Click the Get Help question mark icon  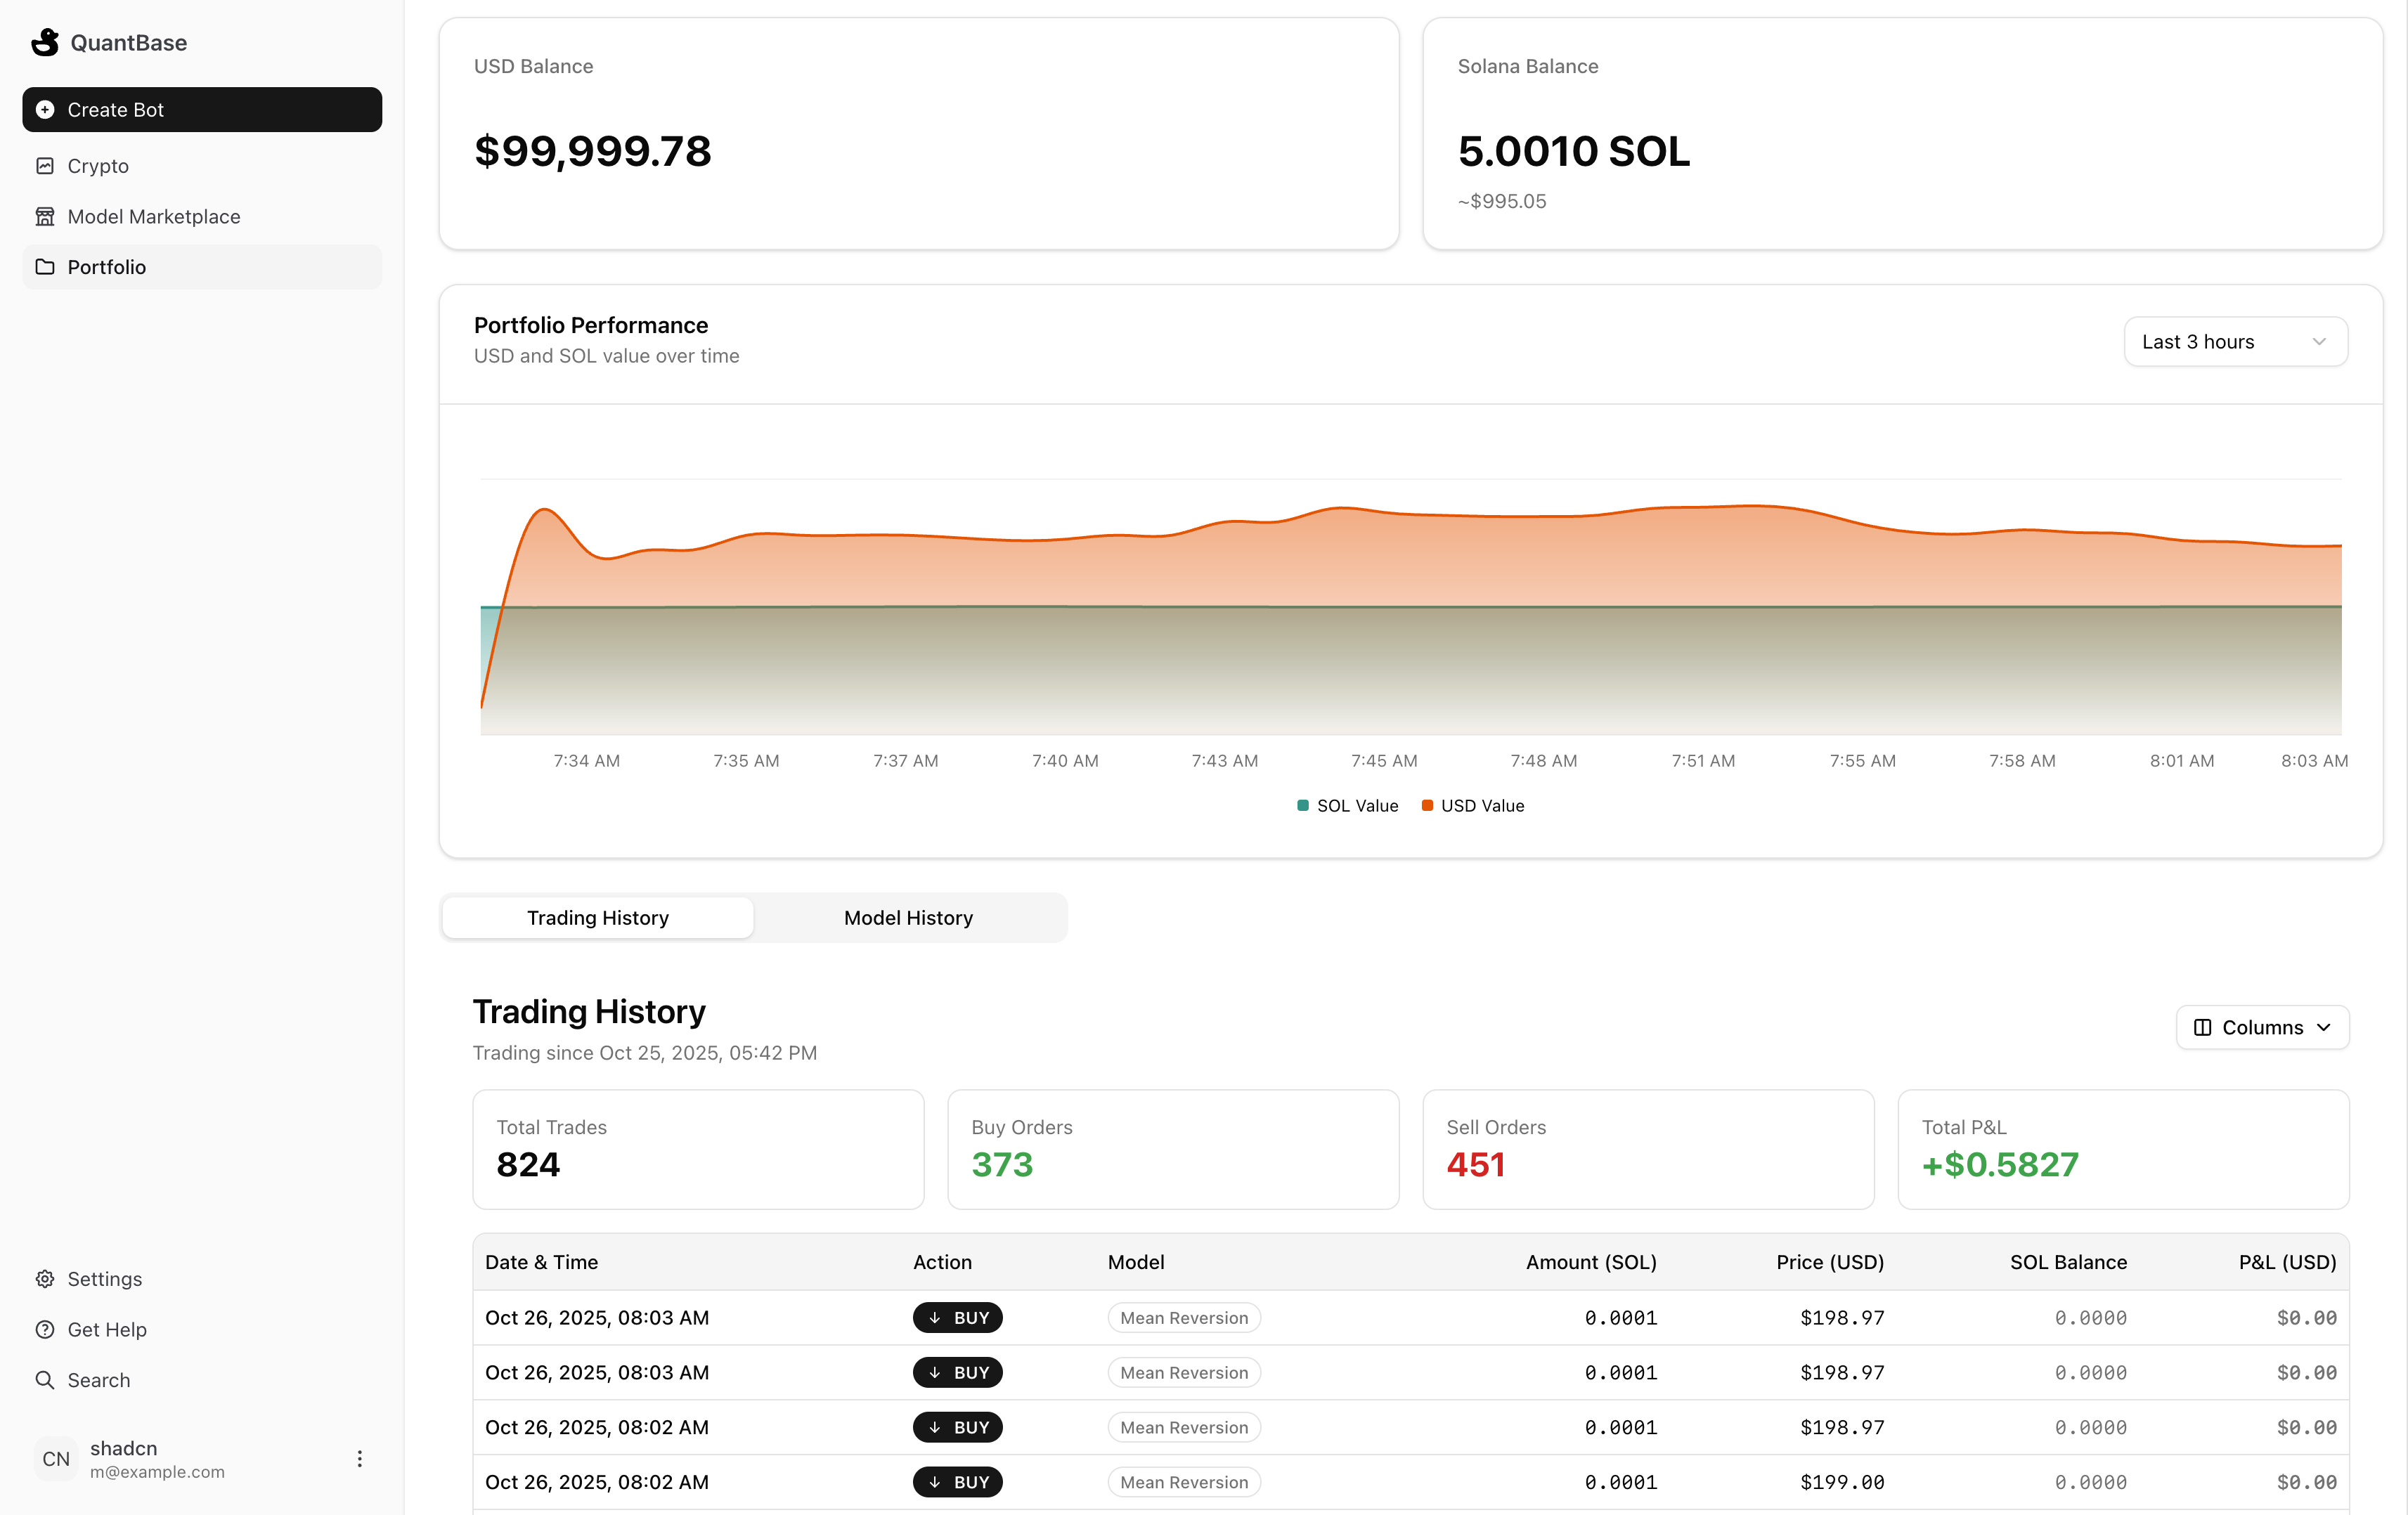click(x=45, y=1330)
